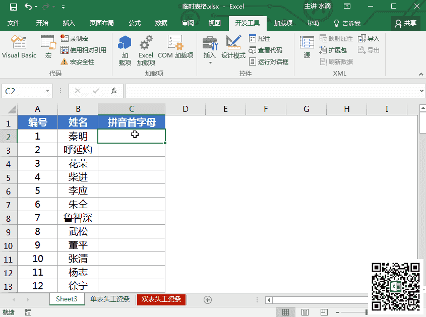Image resolution: width=426 pixels, height=317 pixels.
Task: Select column C header
Action: pos(132,109)
